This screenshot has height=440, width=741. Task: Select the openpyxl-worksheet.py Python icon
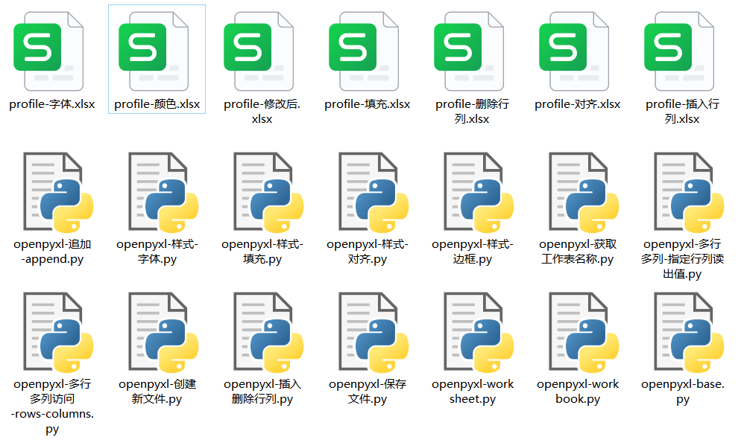tap(479, 332)
